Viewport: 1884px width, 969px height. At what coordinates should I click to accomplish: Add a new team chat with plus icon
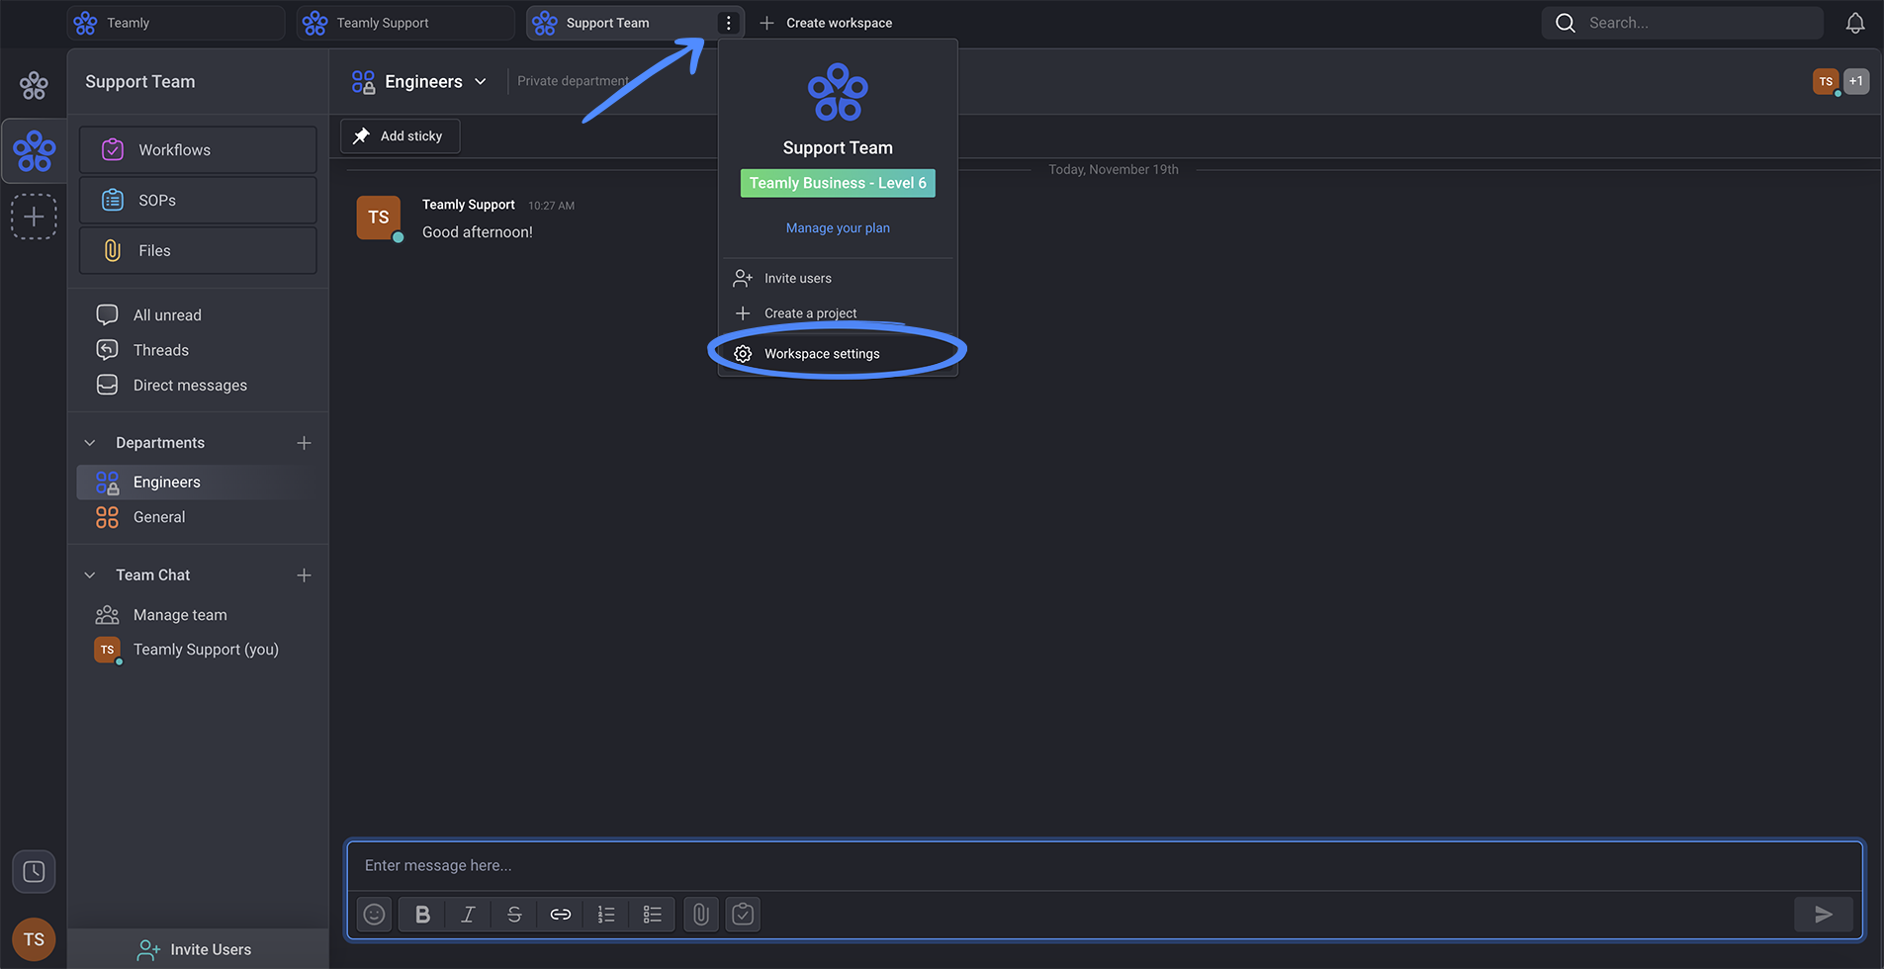click(x=304, y=575)
